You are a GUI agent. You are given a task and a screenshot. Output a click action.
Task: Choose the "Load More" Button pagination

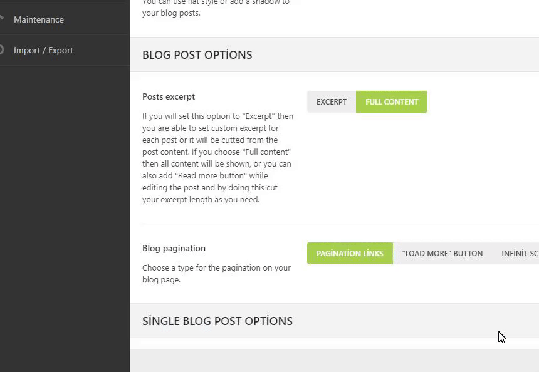442,254
